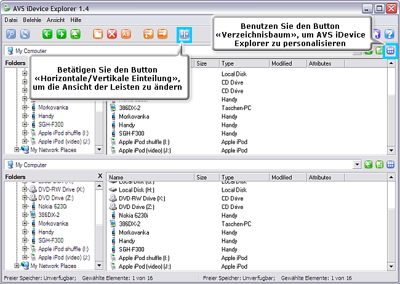
Task: Select DVD-RW Drive (X:) in lower file list
Action: coord(142,199)
